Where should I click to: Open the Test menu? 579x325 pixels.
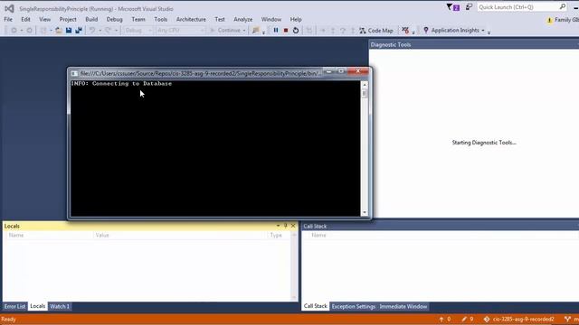pos(219,19)
